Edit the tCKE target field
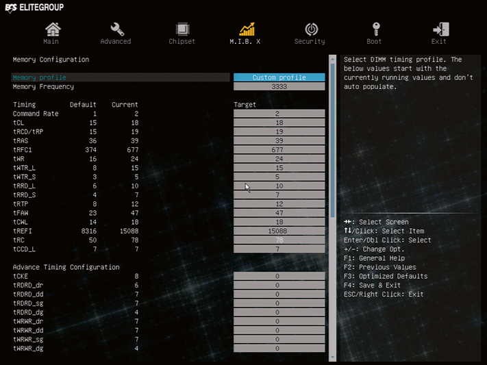Image resolution: width=487 pixels, height=365 pixels. click(x=279, y=276)
